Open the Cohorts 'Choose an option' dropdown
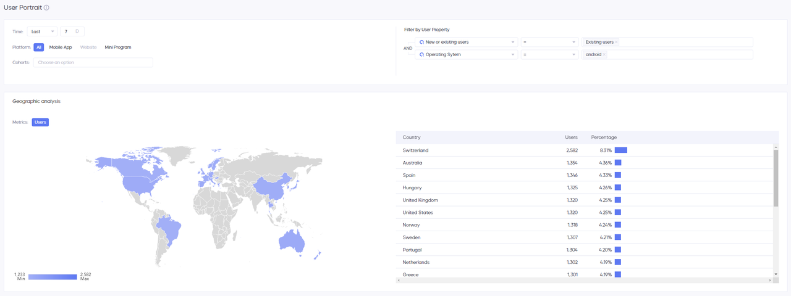The height and width of the screenshot is (296, 791). click(x=93, y=62)
